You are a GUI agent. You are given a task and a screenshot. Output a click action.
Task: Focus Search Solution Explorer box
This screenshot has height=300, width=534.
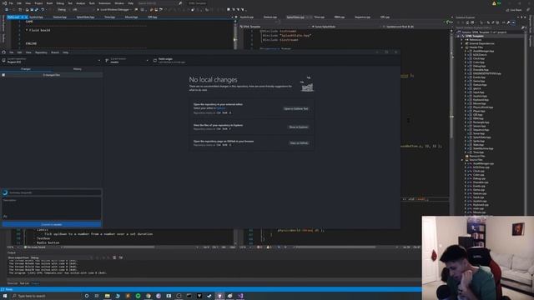coord(489,27)
